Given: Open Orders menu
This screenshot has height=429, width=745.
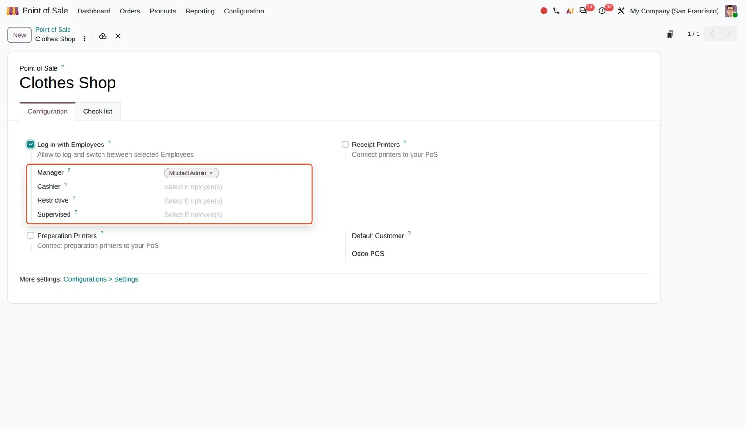Looking at the screenshot, I should 130,11.
